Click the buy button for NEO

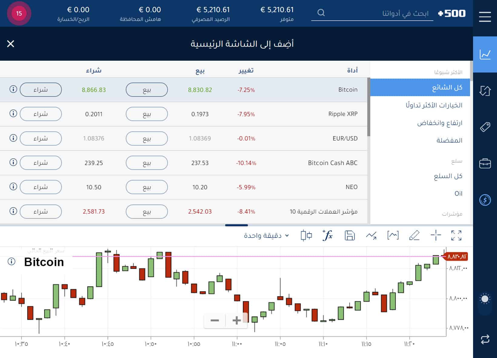tap(41, 187)
